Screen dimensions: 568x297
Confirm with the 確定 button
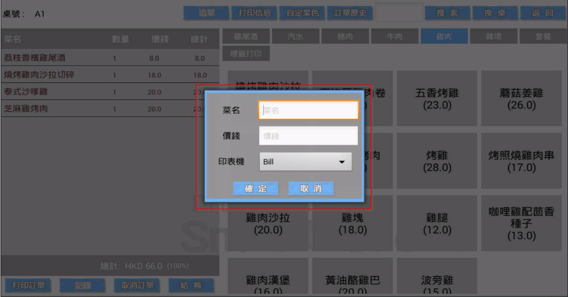255,188
